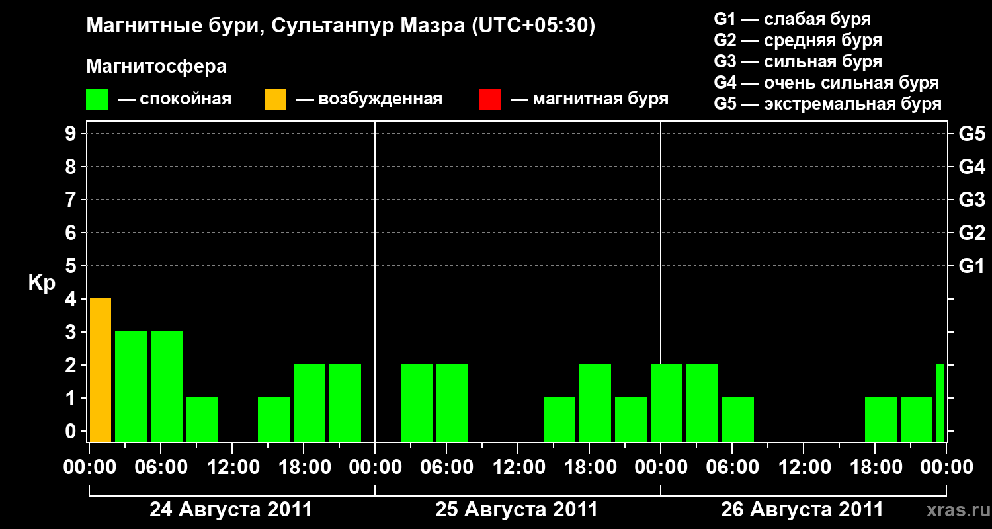Click the '24 Августа 2011' date label
Screen dimensions: 992x529
[x=231, y=510]
